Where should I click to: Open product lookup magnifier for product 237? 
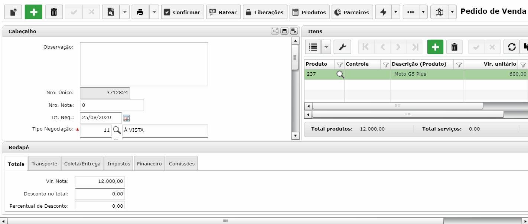coord(340,74)
